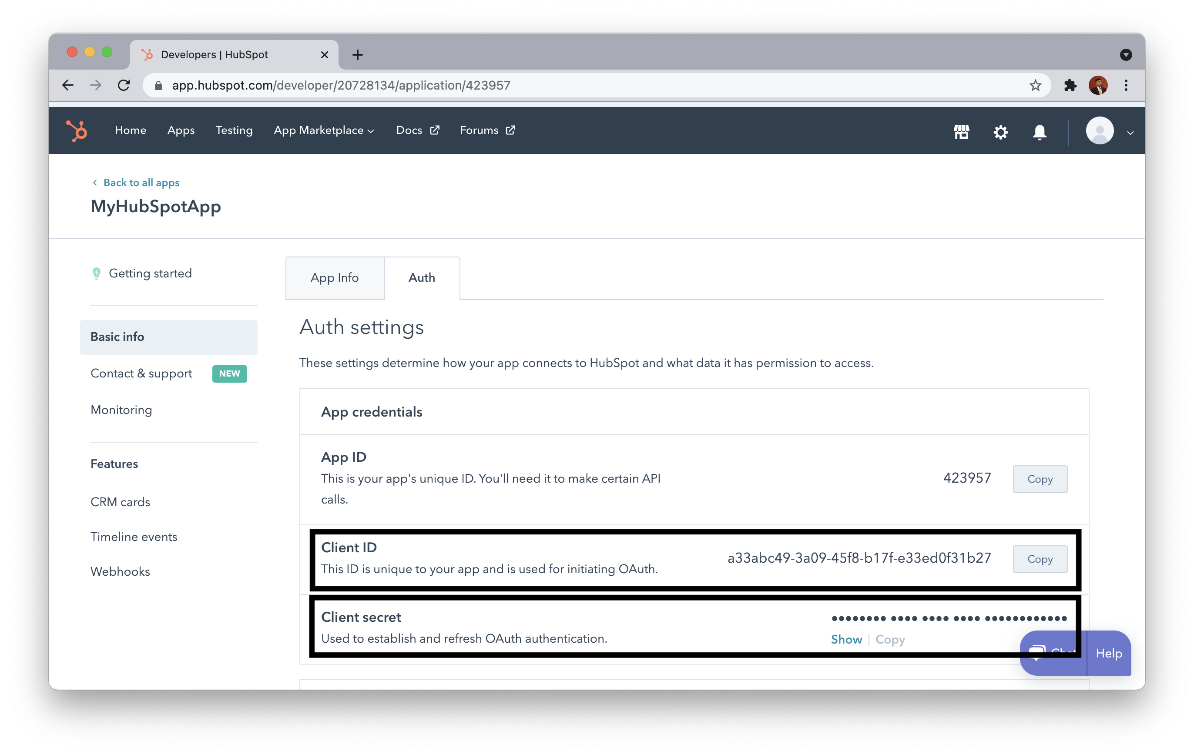Expand the account avatar menu chevron

(1130, 133)
